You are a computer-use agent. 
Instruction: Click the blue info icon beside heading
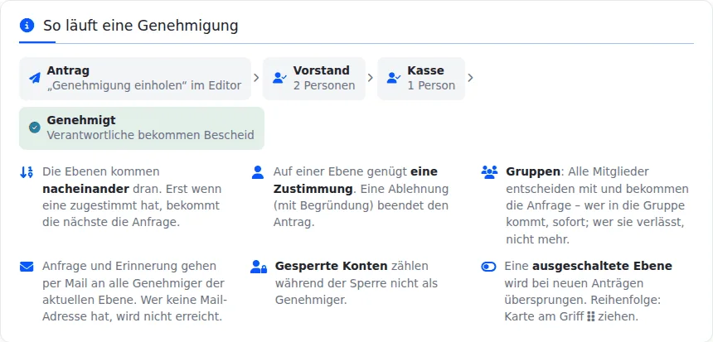(27, 26)
